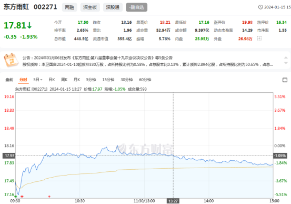This screenshot has height=204, width=291.
Task: Click the 成交量 value 52.94万
Action: pyautogui.click(x=163, y=31)
